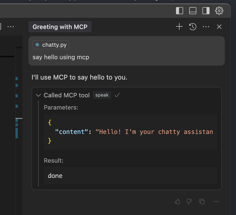Give the response a thumbs up
This screenshot has height=215, width=236.
point(178,202)
